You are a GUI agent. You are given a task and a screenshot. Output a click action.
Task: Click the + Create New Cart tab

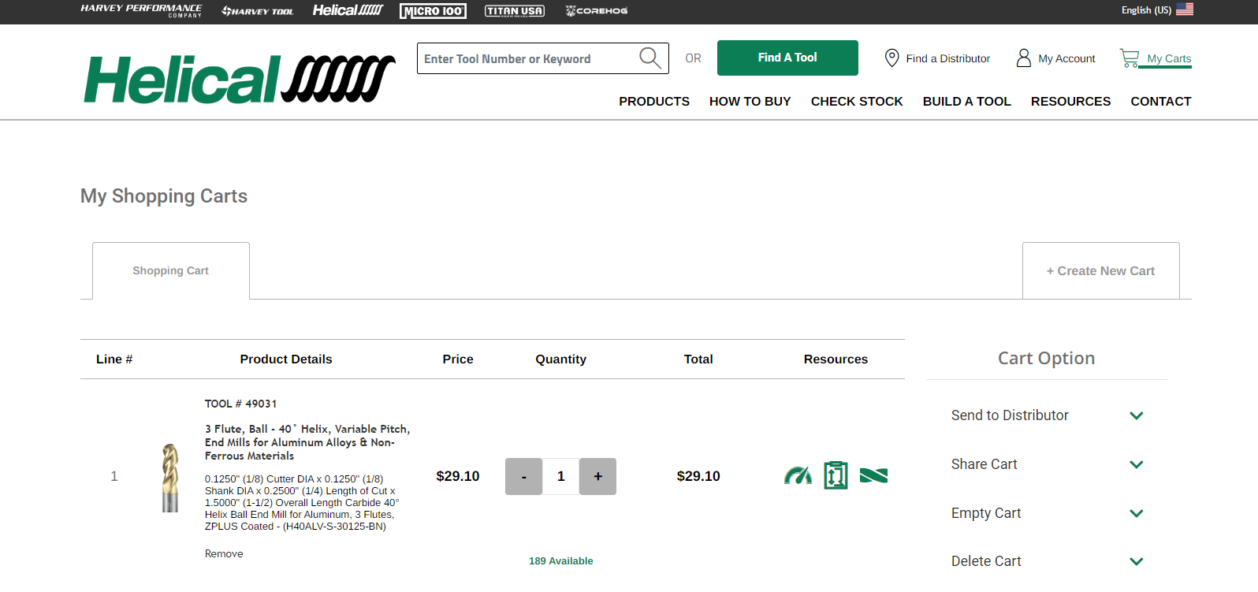(1100, 270)
